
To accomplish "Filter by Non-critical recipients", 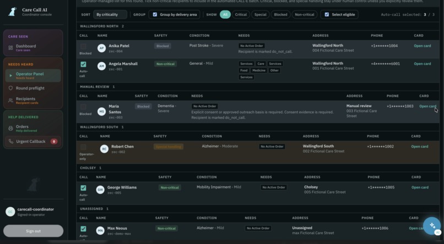I will [305, 14].
